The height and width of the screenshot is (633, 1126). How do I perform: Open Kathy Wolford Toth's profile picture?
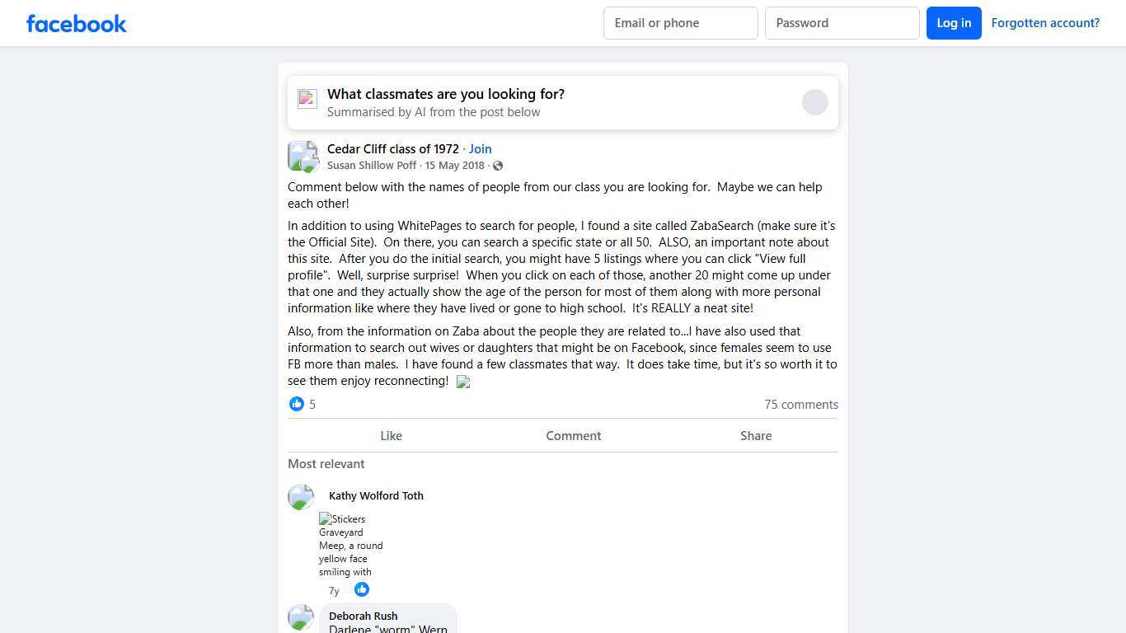click(301, 497)
